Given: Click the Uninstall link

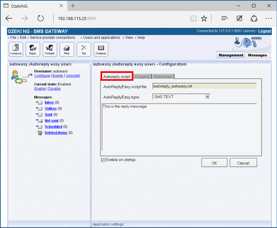Looking at the screenshot, I should coord(73,76).
